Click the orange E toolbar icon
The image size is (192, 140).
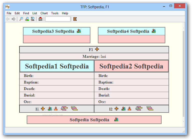click(75, 19)
